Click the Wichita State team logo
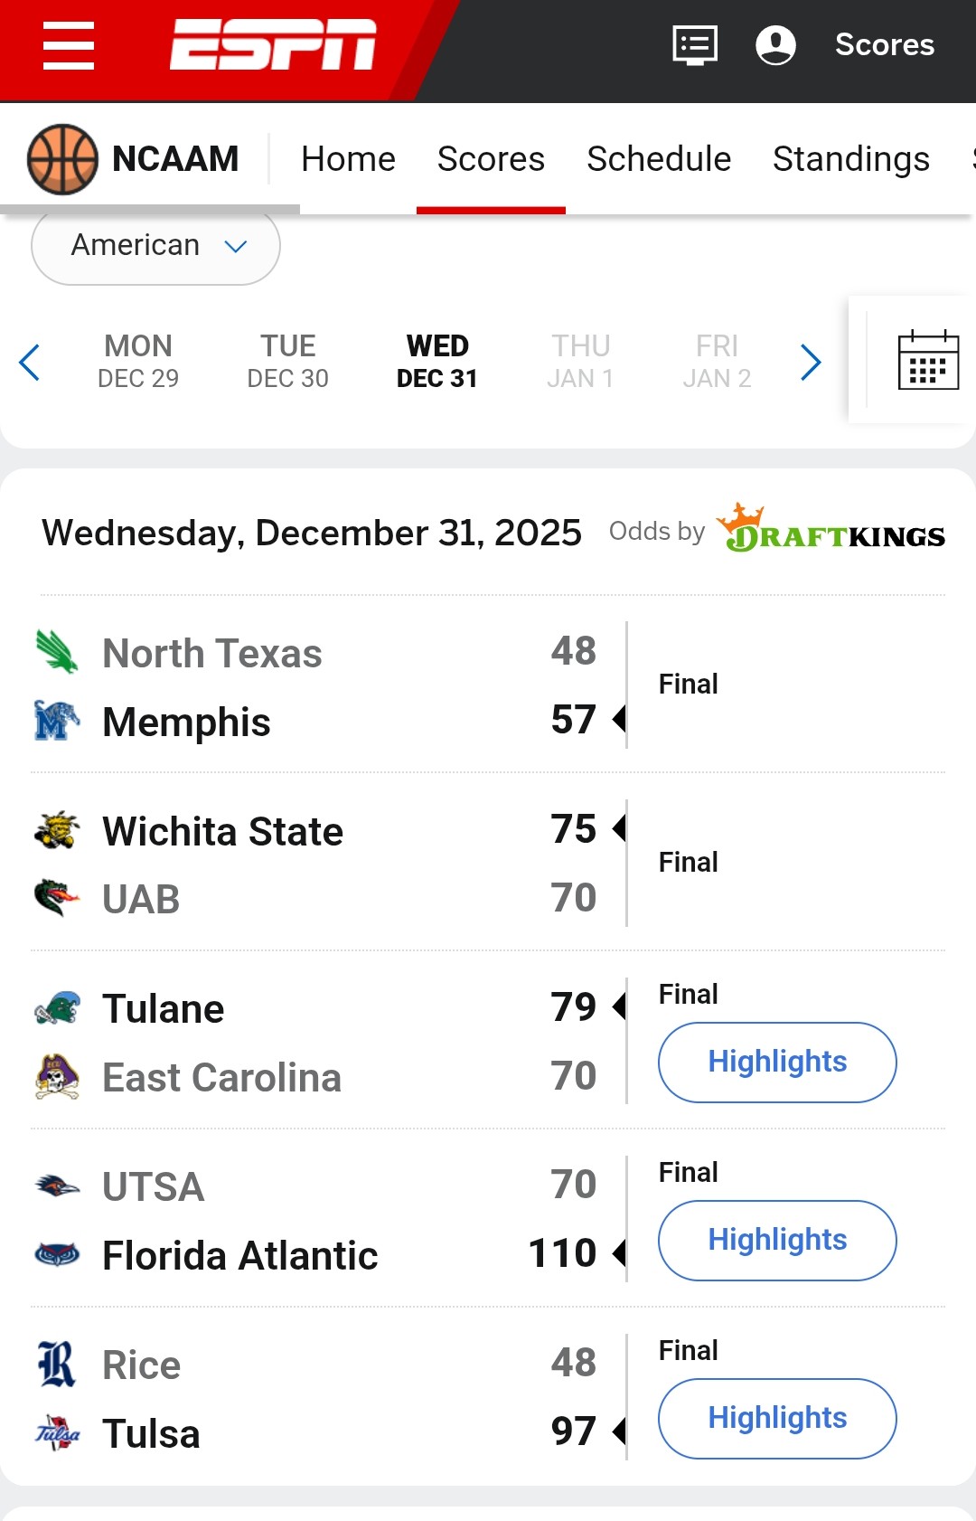The width and height of the screenshot is (976, 1521). pos(56,830)
